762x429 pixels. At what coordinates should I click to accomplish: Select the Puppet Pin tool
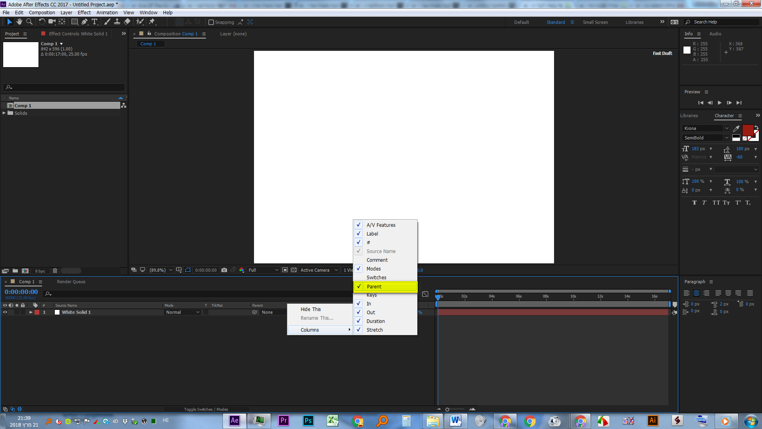(x=152, y=22)
